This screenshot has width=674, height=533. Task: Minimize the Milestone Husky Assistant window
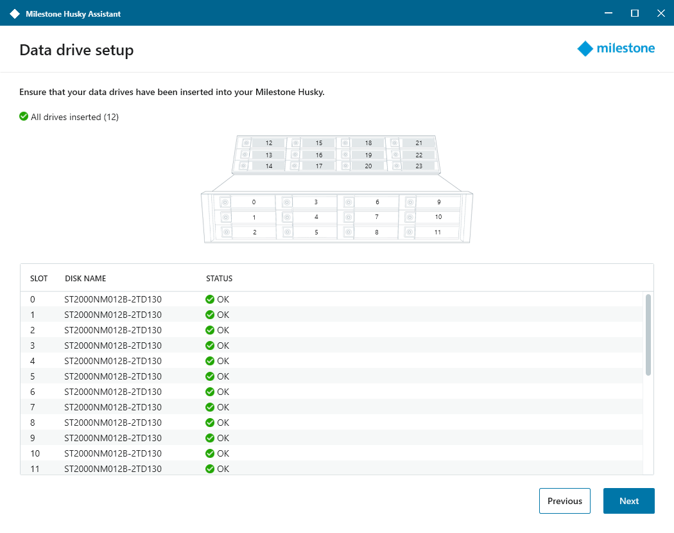(609, 13)
